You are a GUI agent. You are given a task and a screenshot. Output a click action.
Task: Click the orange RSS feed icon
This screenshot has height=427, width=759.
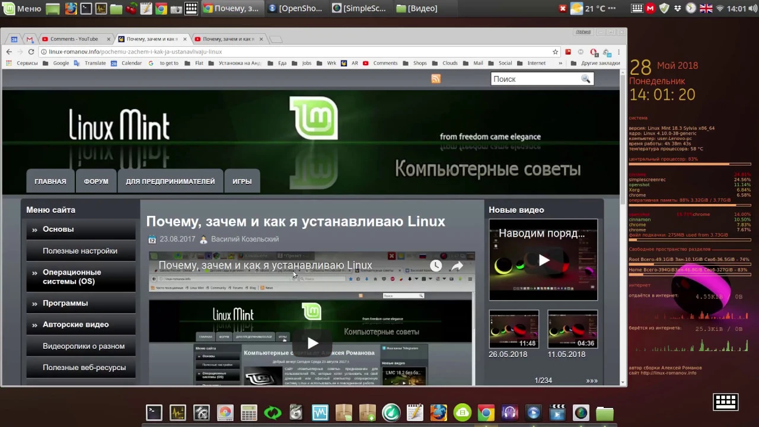click(436, 79)
